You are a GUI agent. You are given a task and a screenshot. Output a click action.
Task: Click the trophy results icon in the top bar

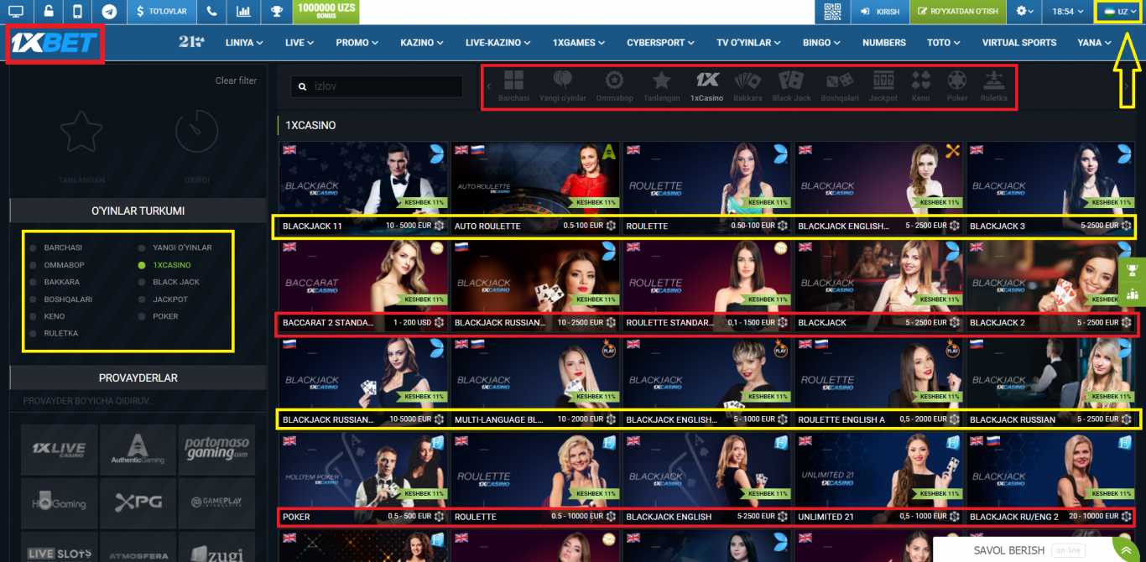[x=277, y=12]
